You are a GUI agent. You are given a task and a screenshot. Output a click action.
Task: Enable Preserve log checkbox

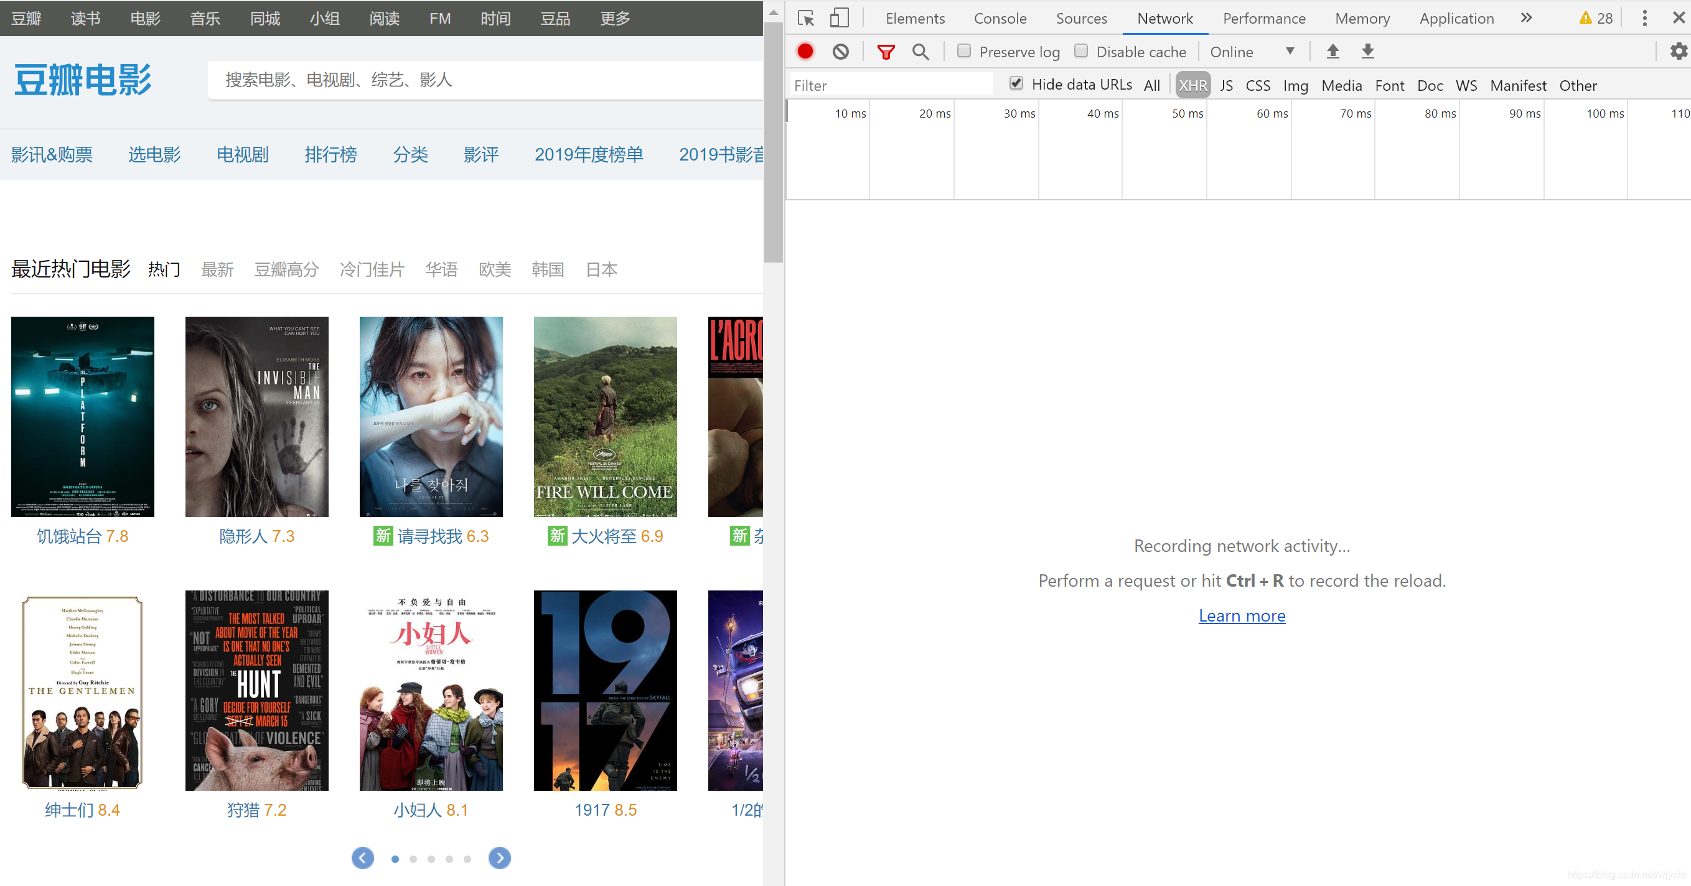coord(963,50)
